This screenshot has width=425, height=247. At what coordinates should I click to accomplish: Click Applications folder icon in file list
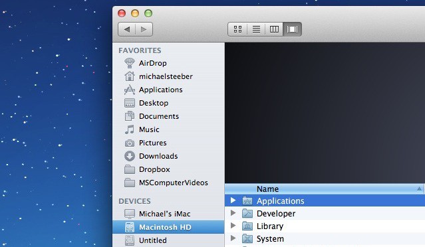247,201
